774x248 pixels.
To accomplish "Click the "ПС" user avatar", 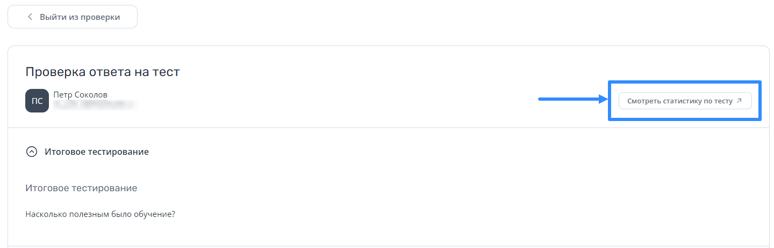I will tap(37, 101).
